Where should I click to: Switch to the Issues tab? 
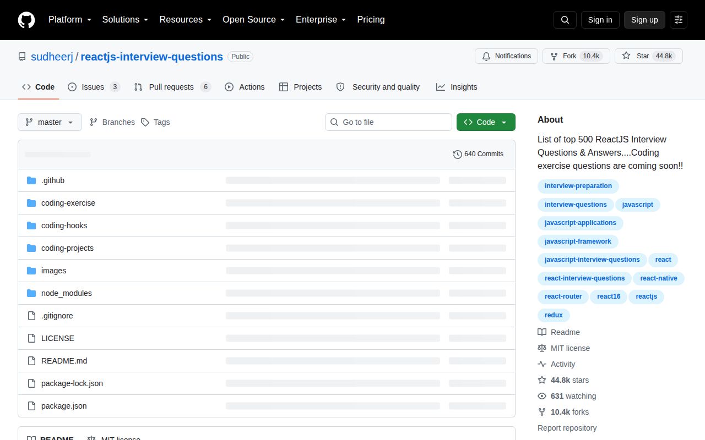coord(94,87)
